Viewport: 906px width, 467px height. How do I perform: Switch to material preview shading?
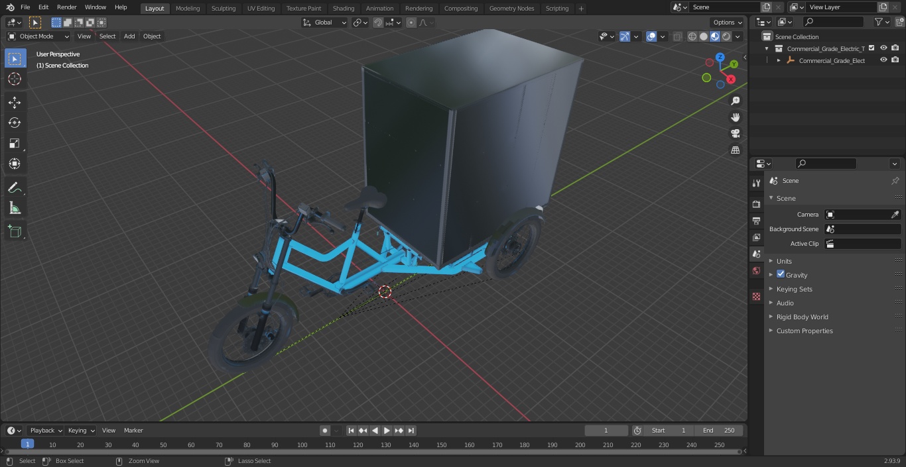[715, 36]
